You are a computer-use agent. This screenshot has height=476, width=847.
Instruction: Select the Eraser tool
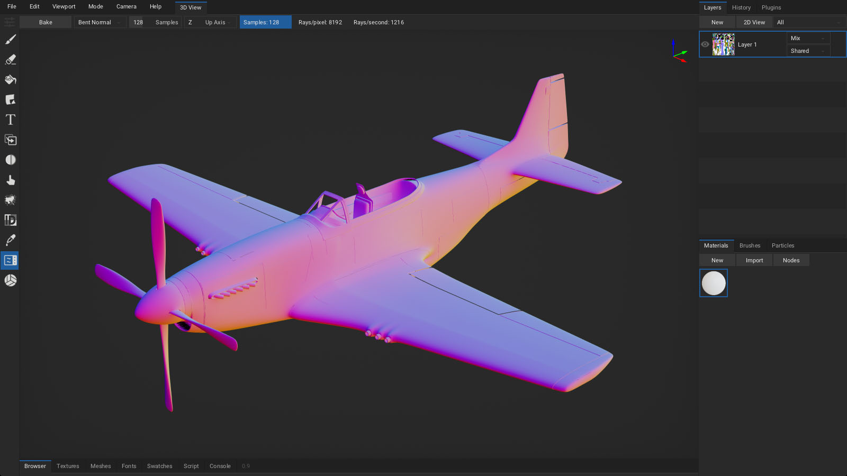[x=11, y=60]
